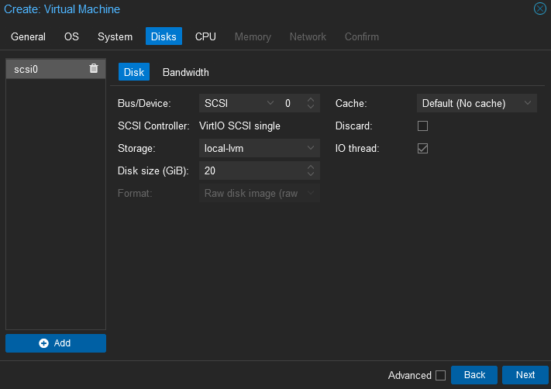Go Back to the previous step
The height and width of the screenshot is (389, 551).
[x=474, y=375]
